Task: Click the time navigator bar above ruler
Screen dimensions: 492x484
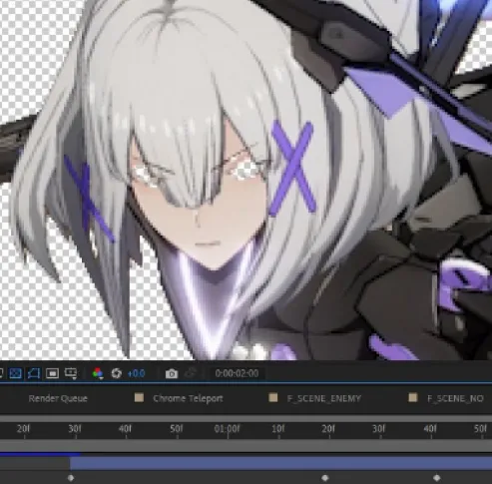Action: [246, 418]
